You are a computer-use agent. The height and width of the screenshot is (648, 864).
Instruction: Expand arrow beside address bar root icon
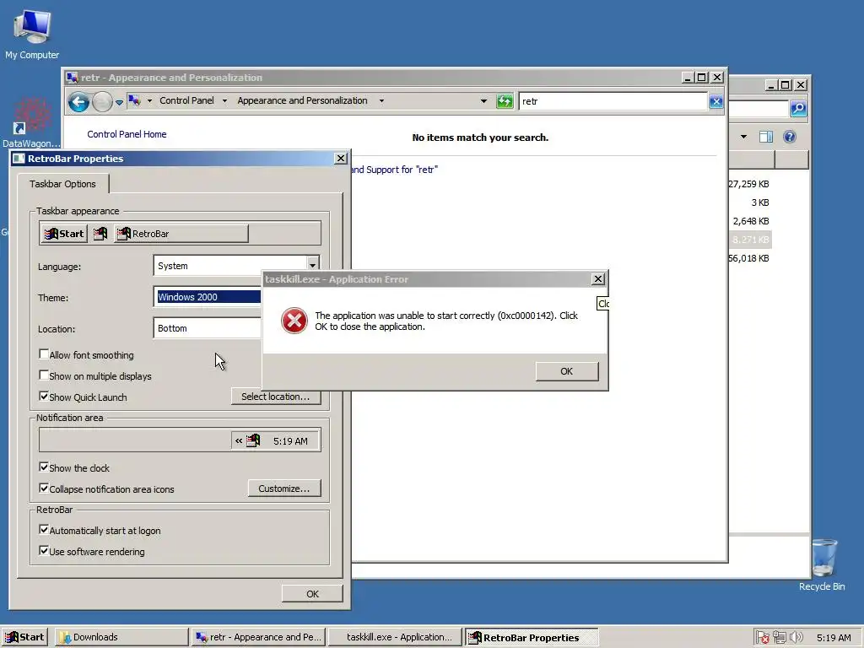click(x=149, y=101)
